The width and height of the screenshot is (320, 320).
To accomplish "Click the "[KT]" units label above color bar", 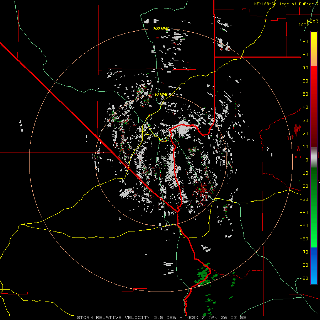I will (304, 25).
